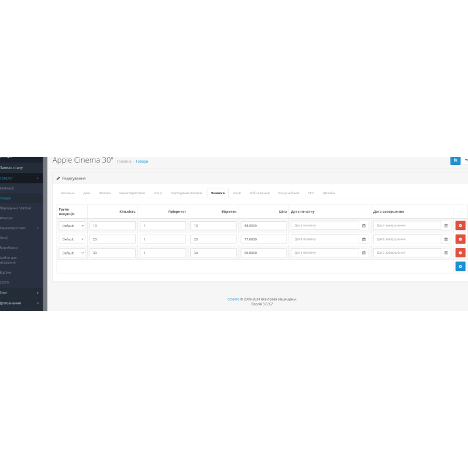Click the back arrow beside Save
This screenshot has width=468, height=468.
click(466, 159)
